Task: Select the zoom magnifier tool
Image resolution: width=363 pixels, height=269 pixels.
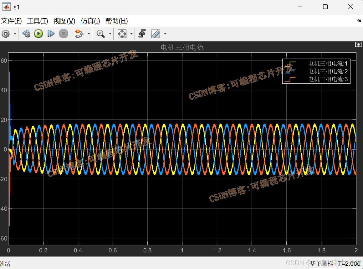Action: [x=100, y=34]
